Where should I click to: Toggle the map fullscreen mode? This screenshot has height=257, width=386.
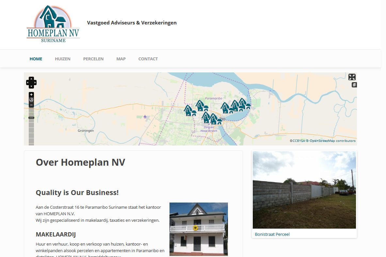(352, 77)
